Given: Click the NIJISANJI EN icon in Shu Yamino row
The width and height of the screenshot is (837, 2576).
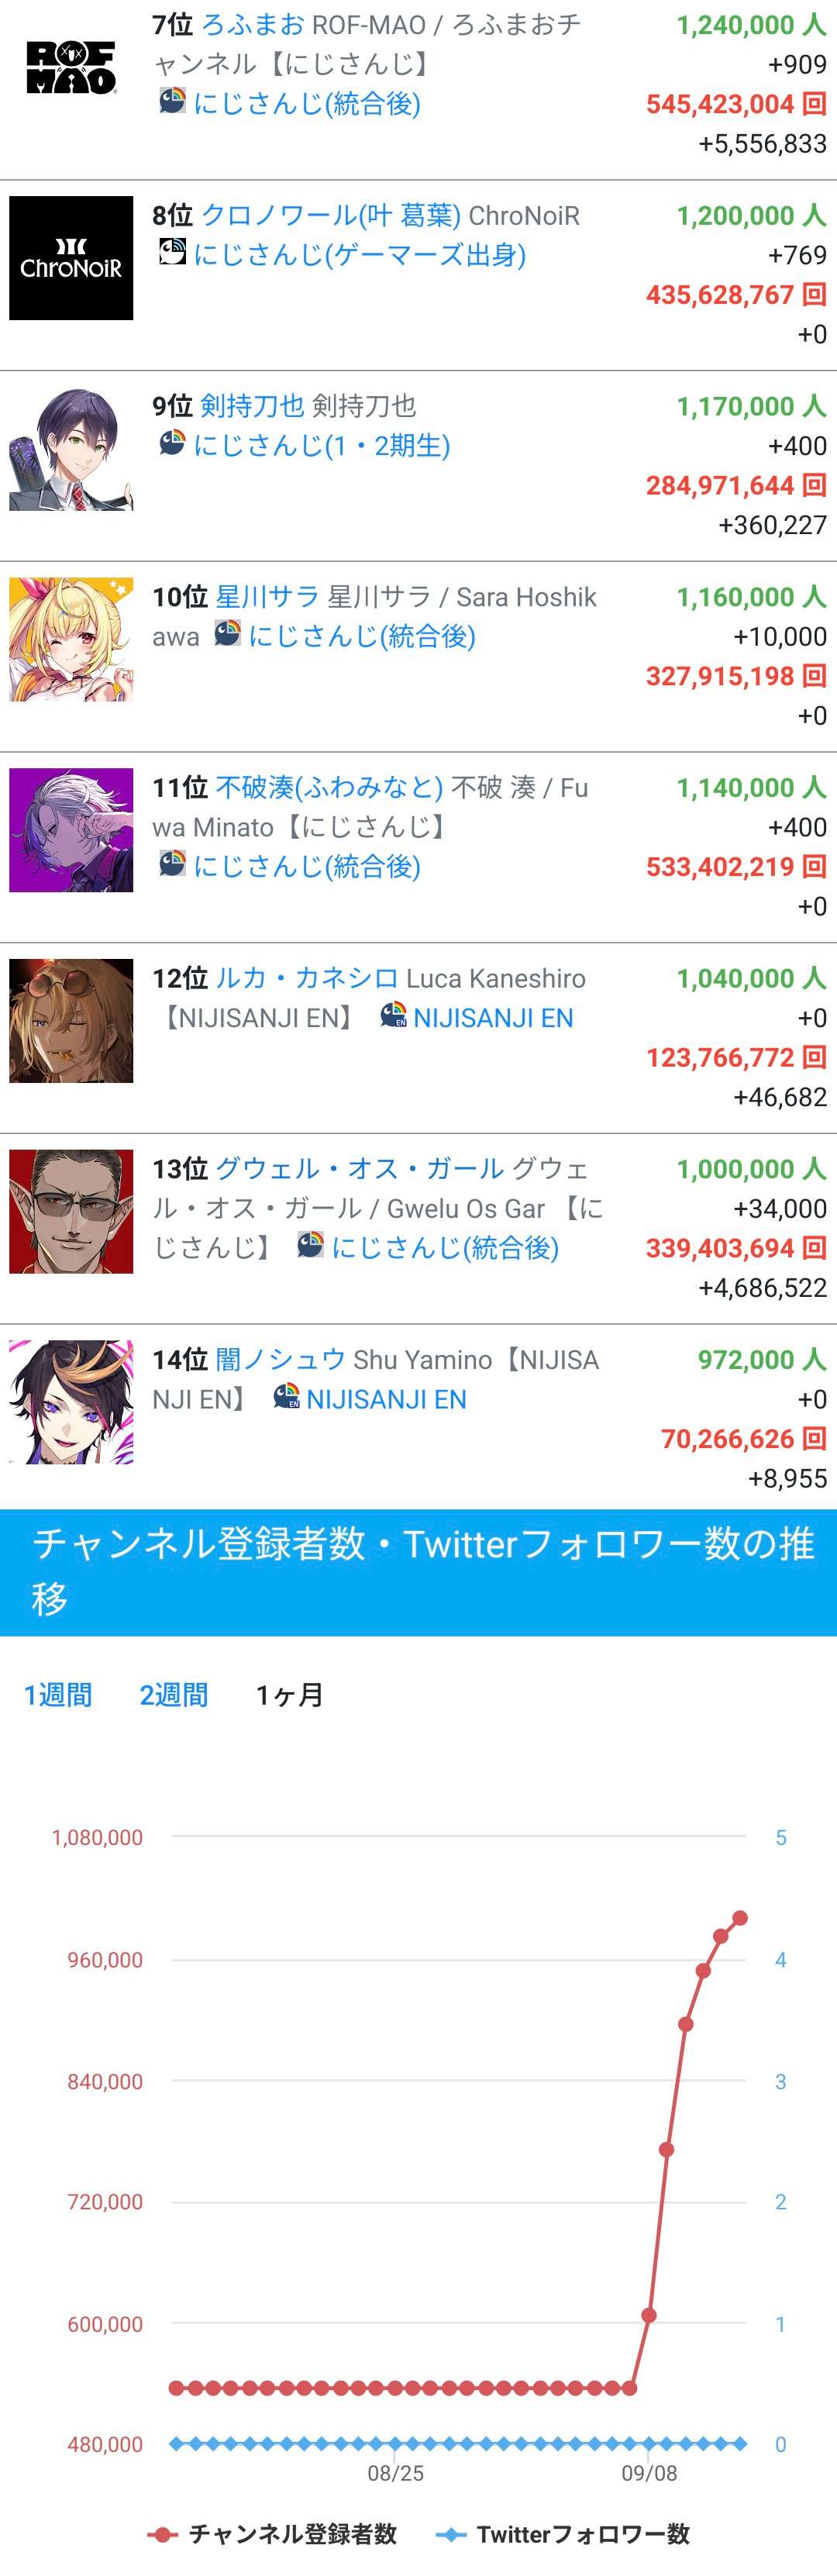Looking at the screenshot, I should tap(286, 1396).
